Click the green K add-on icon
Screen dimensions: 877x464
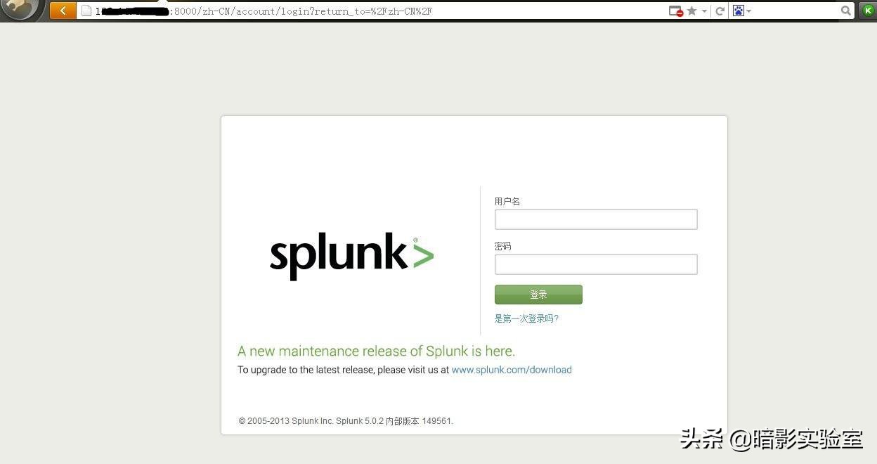pos(868,11)
